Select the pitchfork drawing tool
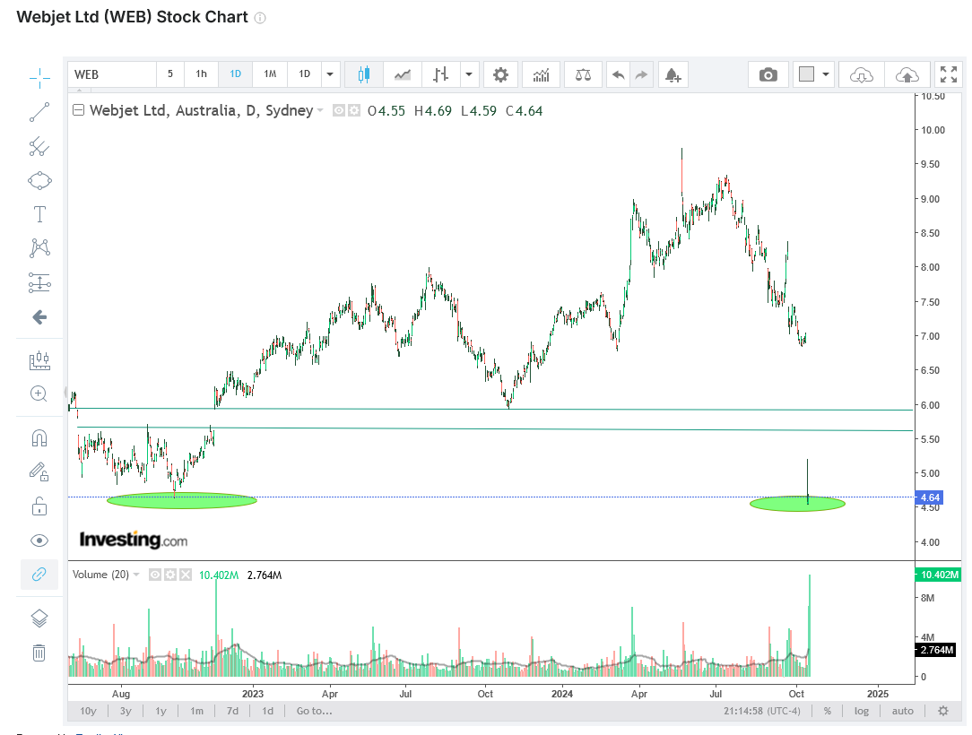Image resolution: width=972 pixels, height=735 pixels. pyautogui.click(x=39, y=147)
